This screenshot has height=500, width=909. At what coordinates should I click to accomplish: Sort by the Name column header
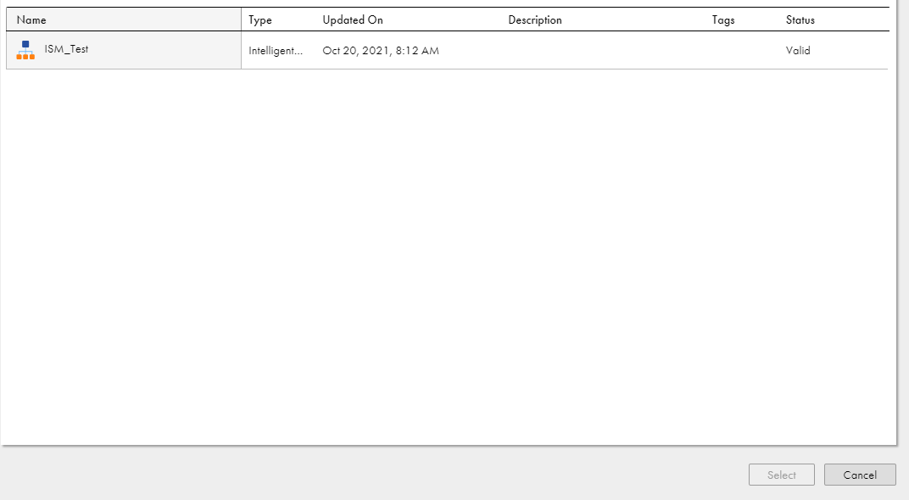(31, 19)
